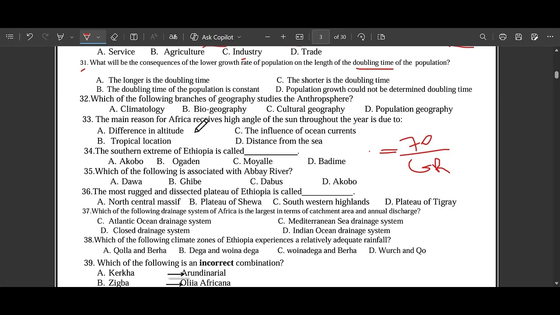Click option 'B. Dega and woina dega'

(x=219, y=251)
